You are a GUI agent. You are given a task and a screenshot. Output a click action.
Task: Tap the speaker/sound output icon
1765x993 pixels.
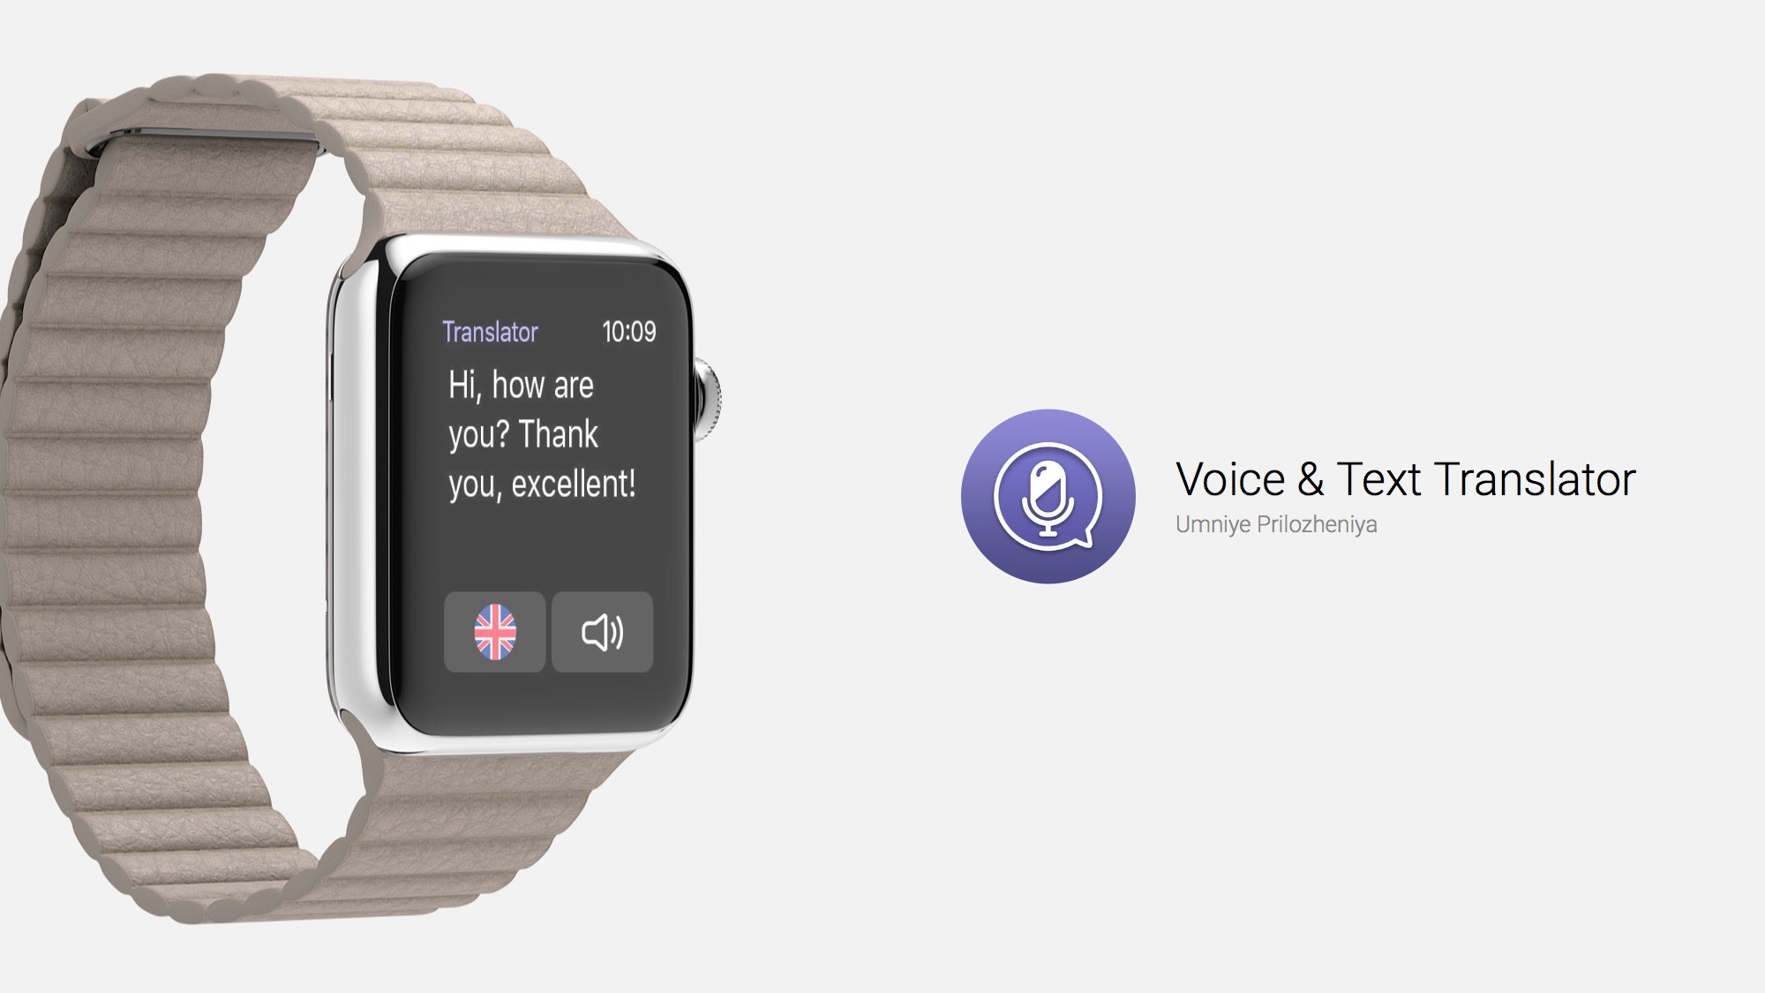601,630
